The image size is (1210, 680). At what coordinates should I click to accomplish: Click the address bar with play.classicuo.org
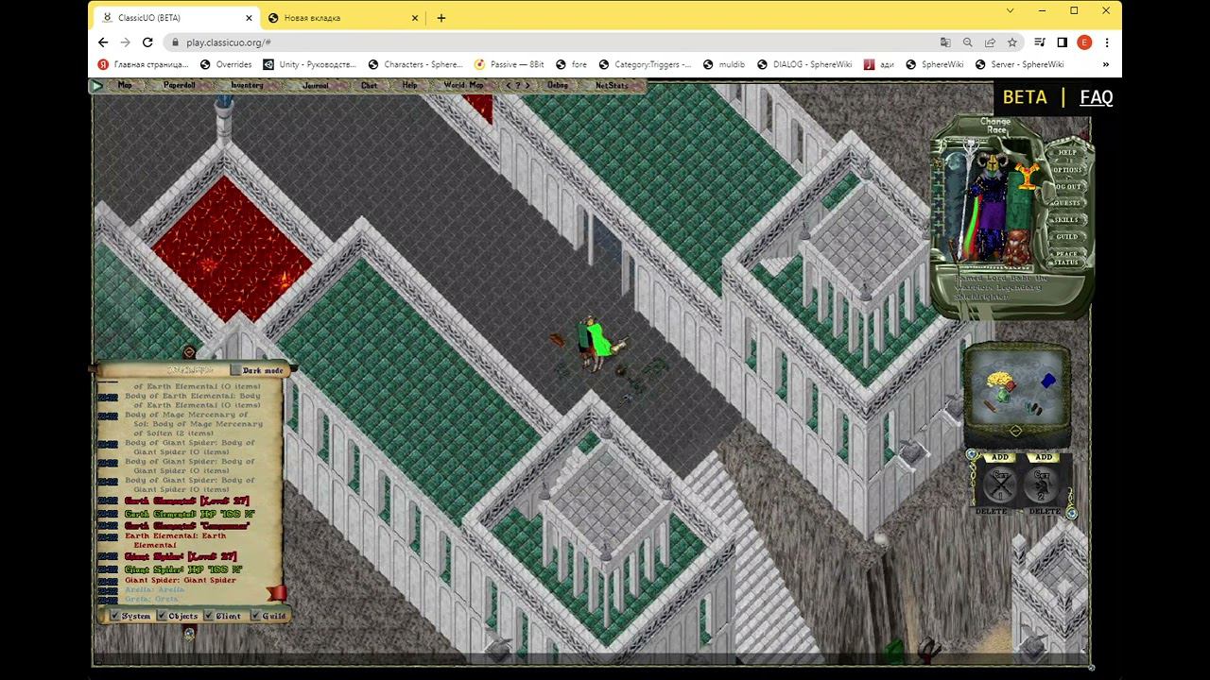[548, 42]
